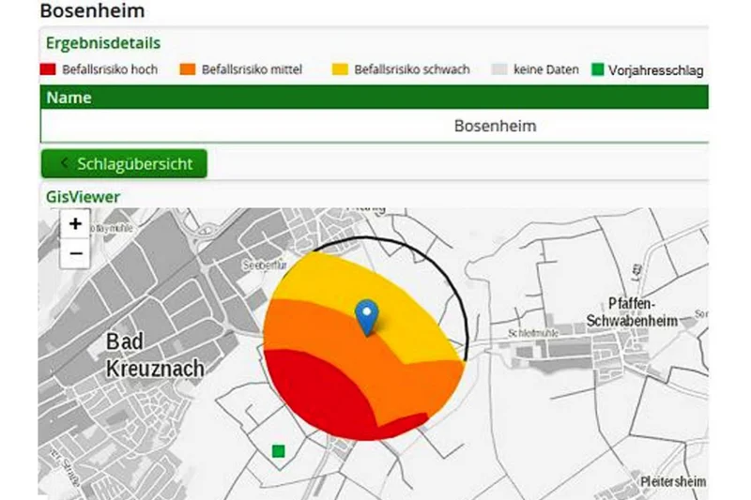Click the Pfaffen-Schwabenheim map label
Screen dimensions: 751x500
coord(632,312)
